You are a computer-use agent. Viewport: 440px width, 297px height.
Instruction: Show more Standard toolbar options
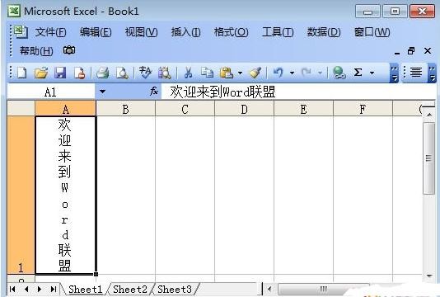[x=394, y=73]
